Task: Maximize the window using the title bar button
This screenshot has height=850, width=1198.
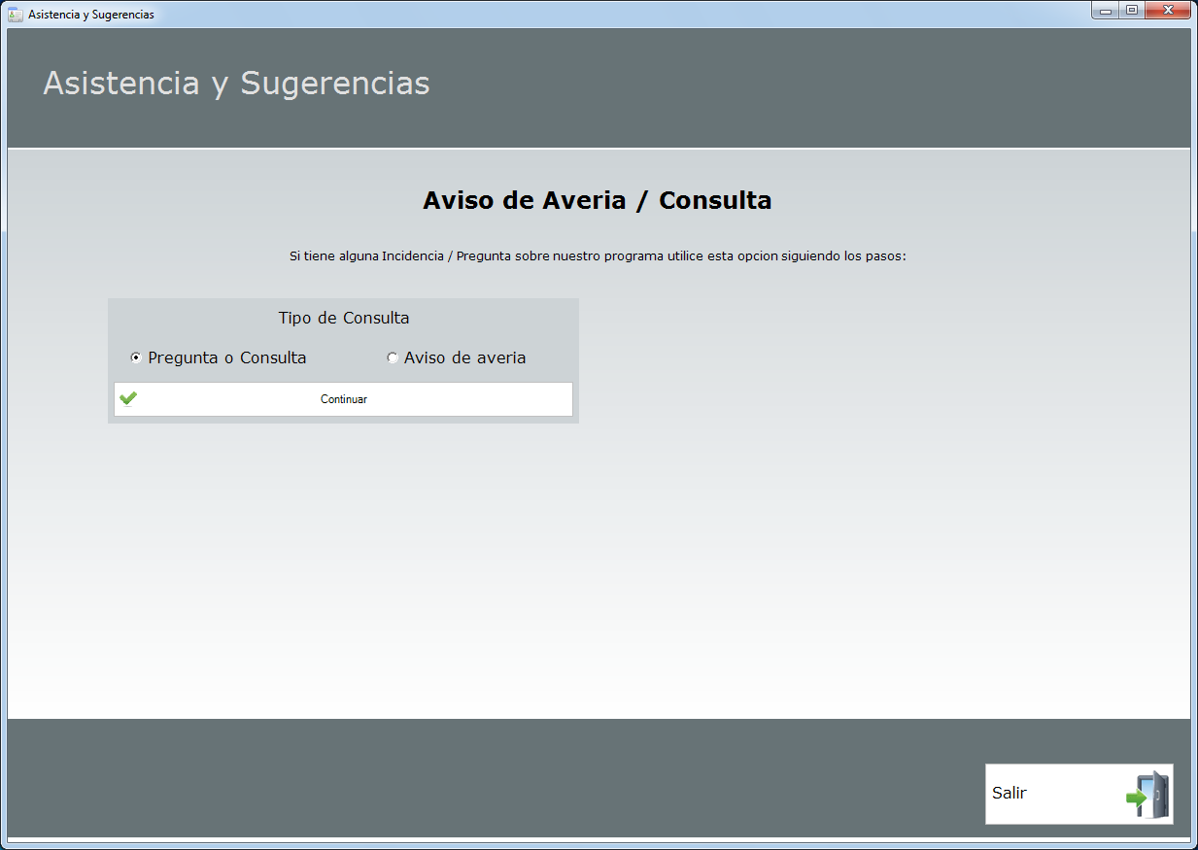Action: pos(1131,11)
